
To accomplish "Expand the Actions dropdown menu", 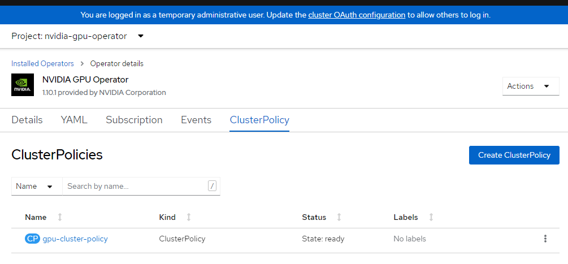I will pos(530,86).
